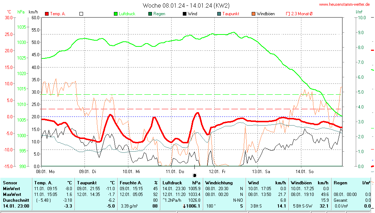Click the 08.01. Mo date axis label
The height and width of the screenshot is (213, 375).
click(x=45, y=171)
